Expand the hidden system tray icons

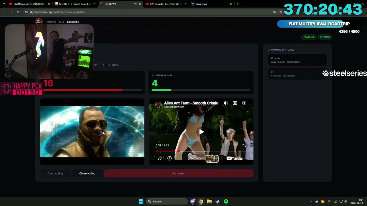pyautogui.click(x=311, y=201)
